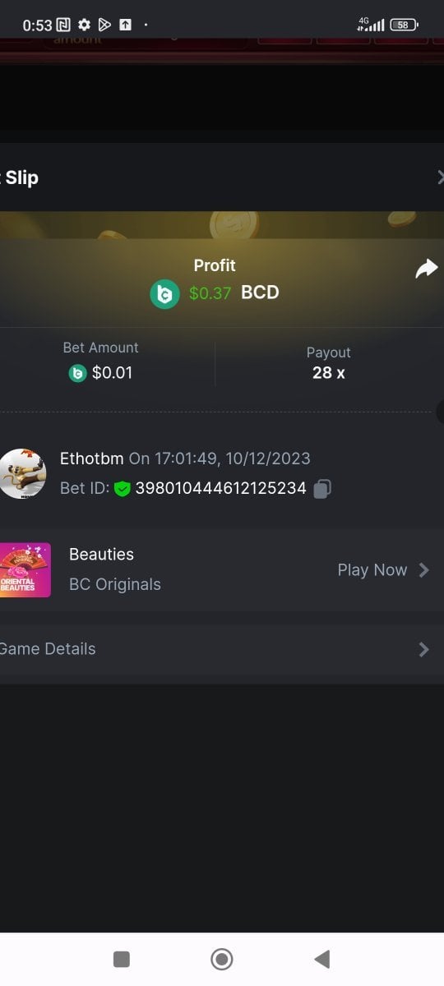Tap the Android back triangle button

pos(322,959)
